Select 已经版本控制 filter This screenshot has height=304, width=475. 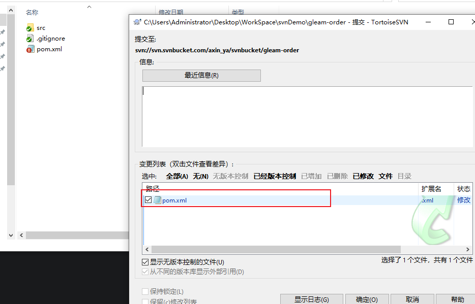275,176
